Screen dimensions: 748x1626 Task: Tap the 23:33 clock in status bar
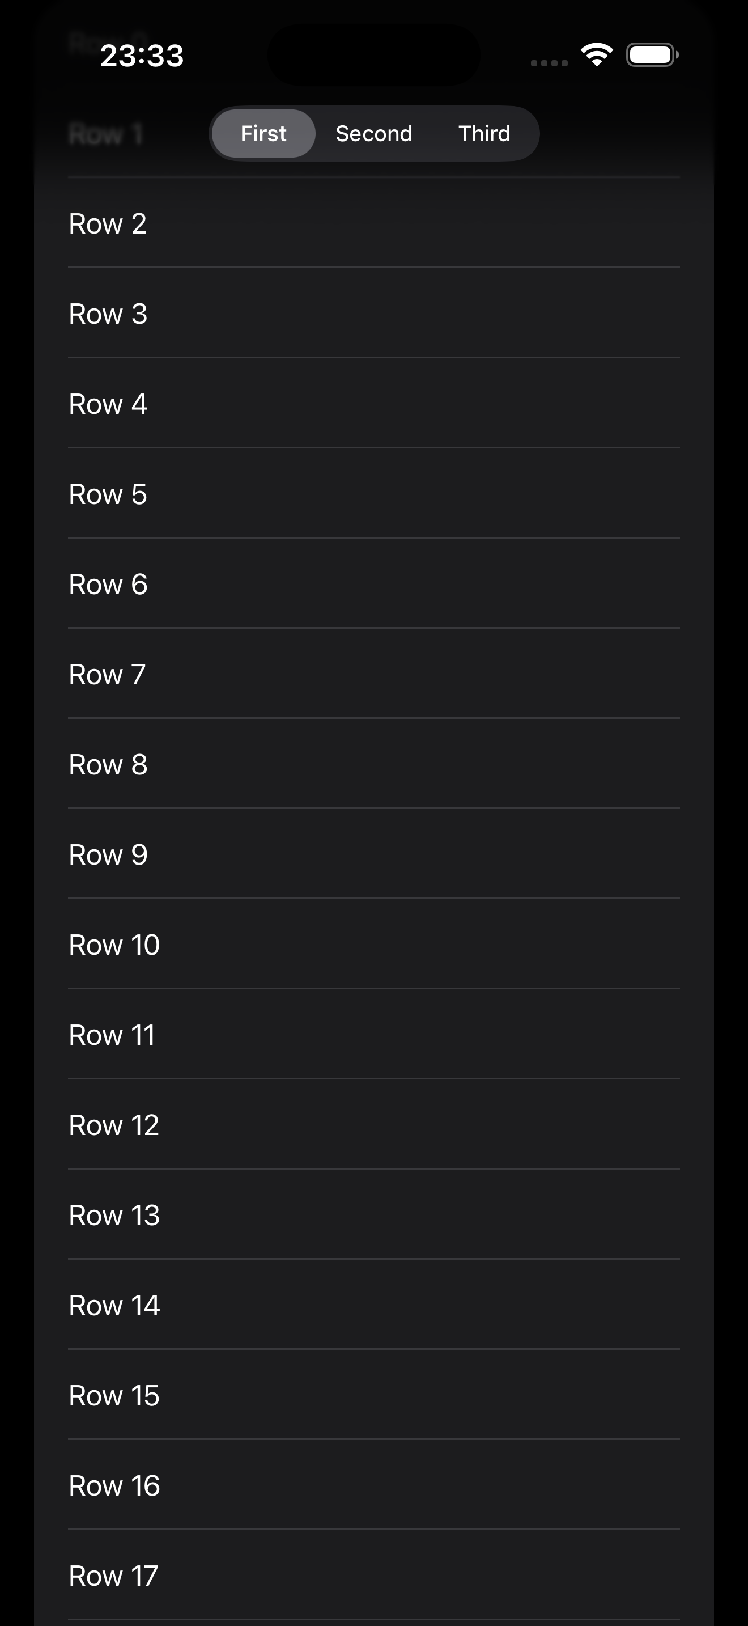pyautogui.click(x=142, y=56)
